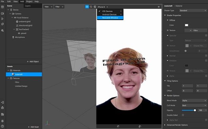Open the View dropdown in viewport
The image size is (208, 129).
click(48, 7)
